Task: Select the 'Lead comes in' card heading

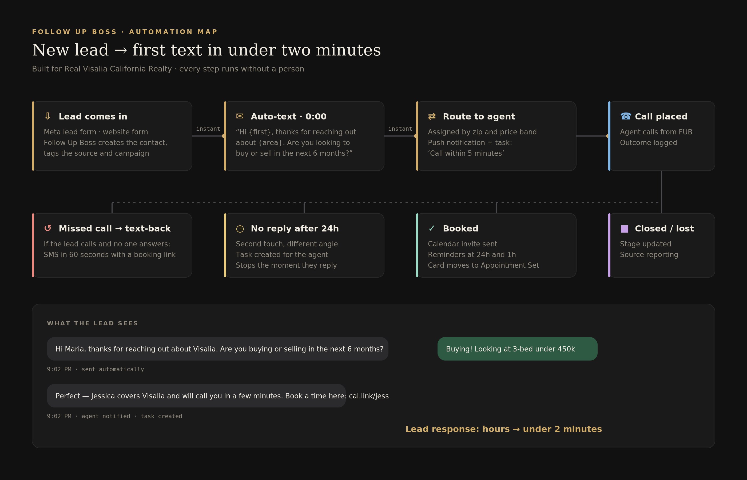Action: click(x=93, y=117)
